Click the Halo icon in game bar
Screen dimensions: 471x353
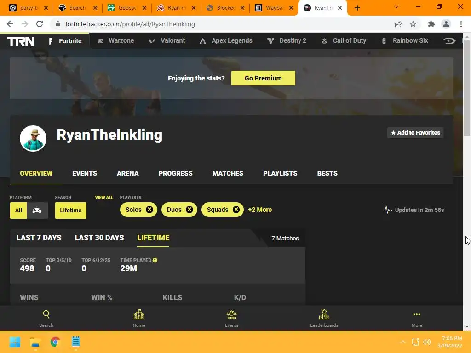449,40
